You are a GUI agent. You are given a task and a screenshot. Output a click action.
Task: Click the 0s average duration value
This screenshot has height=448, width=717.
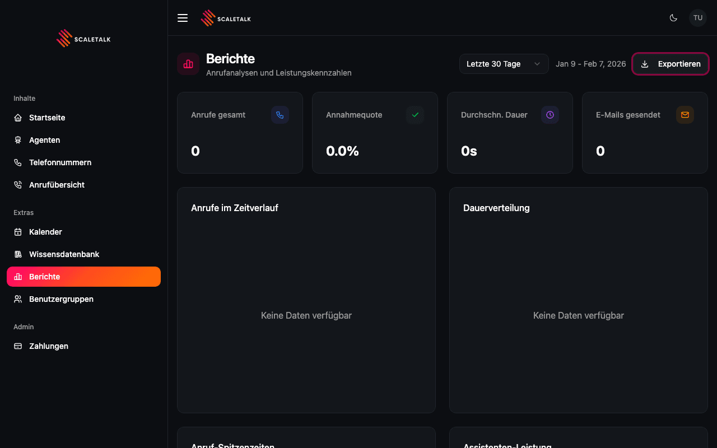tap(469, 151)
